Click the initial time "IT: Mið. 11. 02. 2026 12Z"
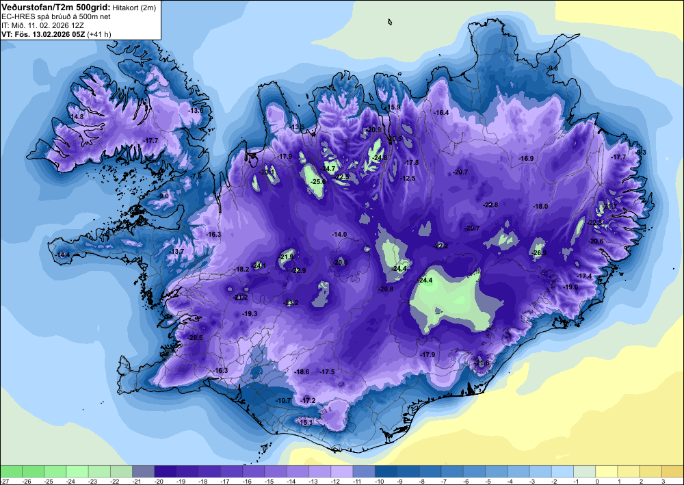 (42, 25)
